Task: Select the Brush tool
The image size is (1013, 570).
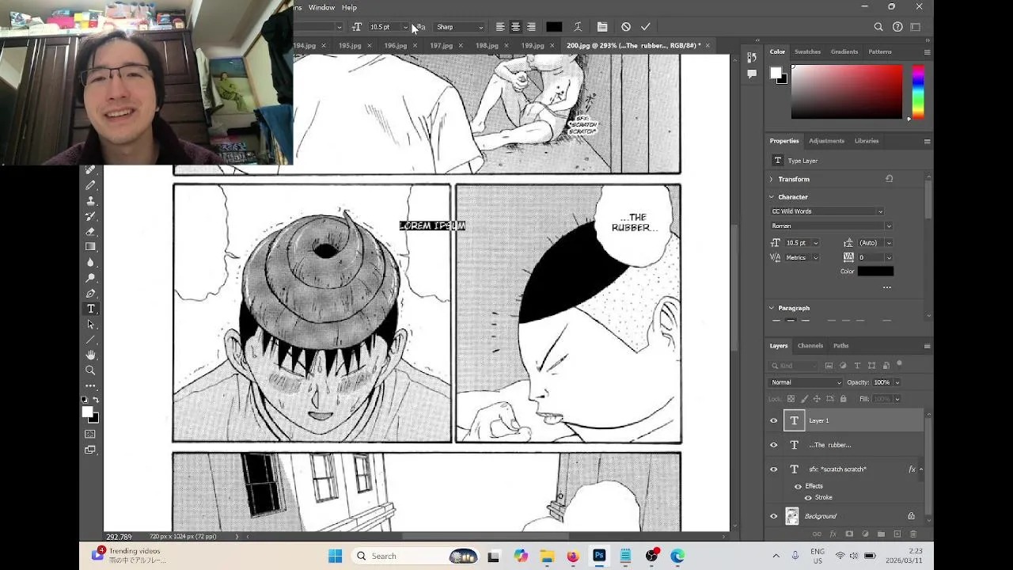Action: coord(90,185)
